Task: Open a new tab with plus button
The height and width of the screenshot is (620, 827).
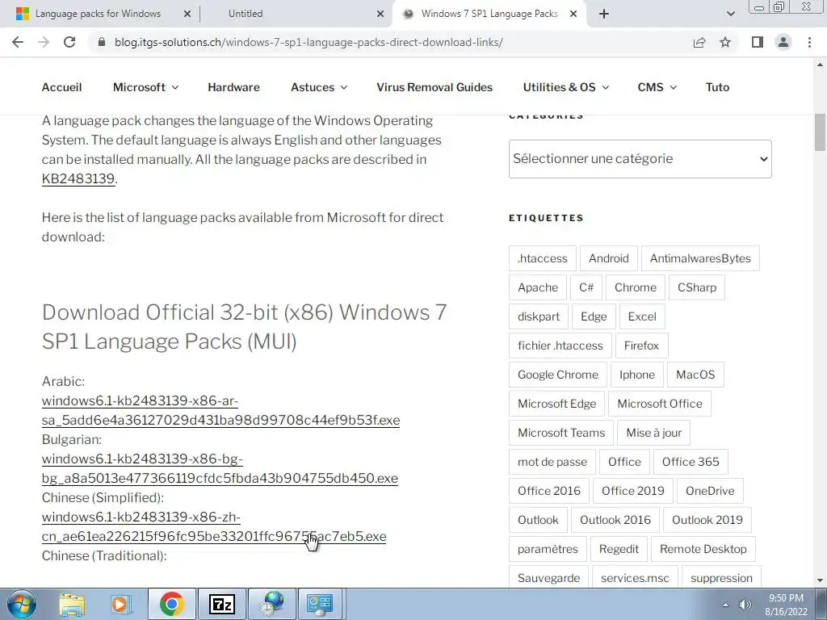Action: point(604,14)
